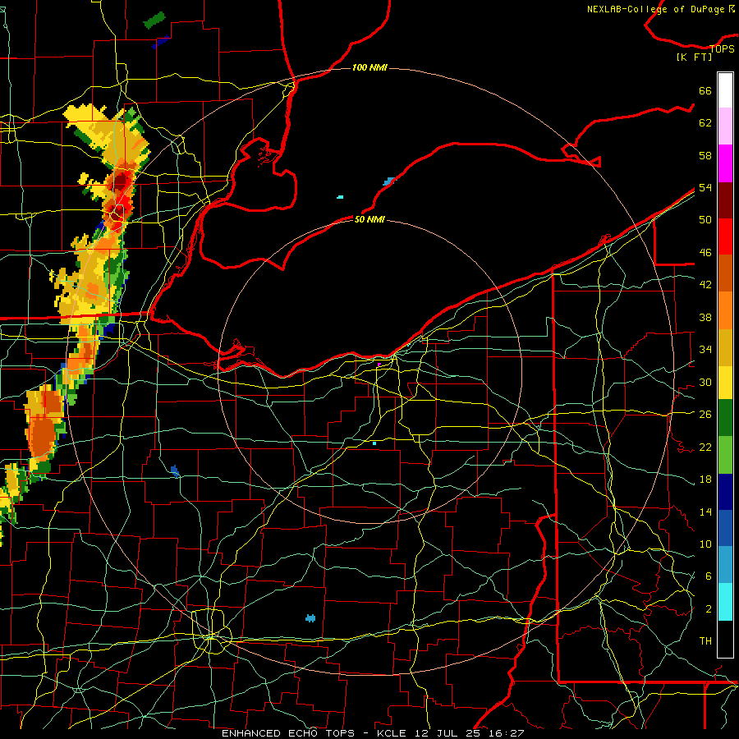Click the dark green 30 kft legend swatch

pyautogui.click(x=725, y=418)
